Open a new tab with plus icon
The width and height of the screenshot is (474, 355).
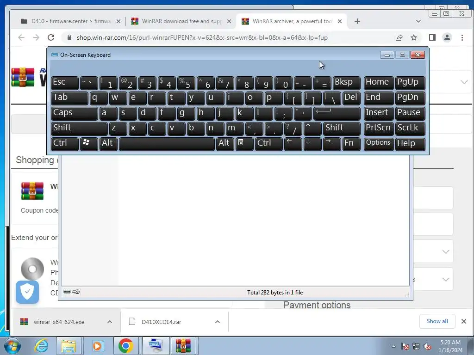(357, 21)
